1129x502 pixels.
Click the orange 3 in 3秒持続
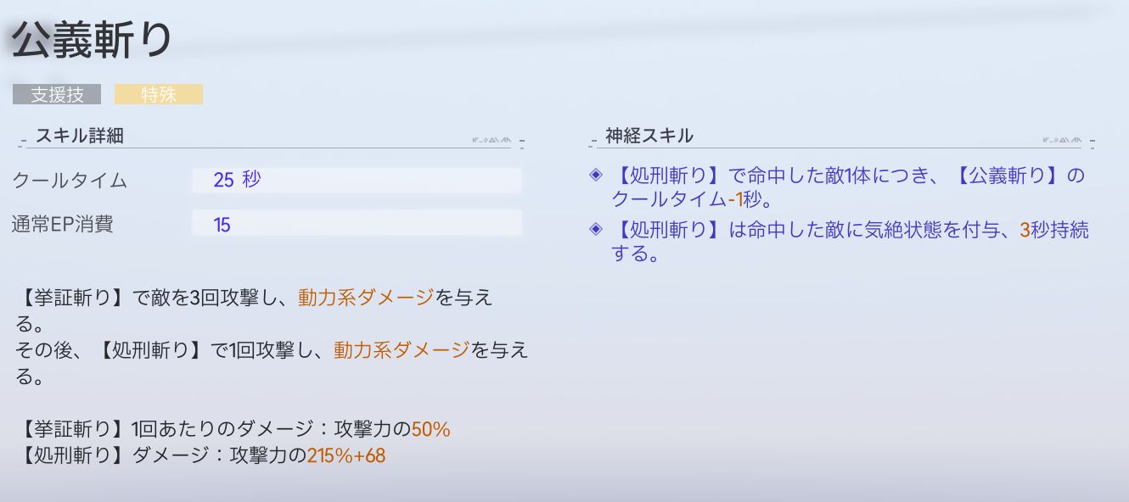(x=1025, y=231)
